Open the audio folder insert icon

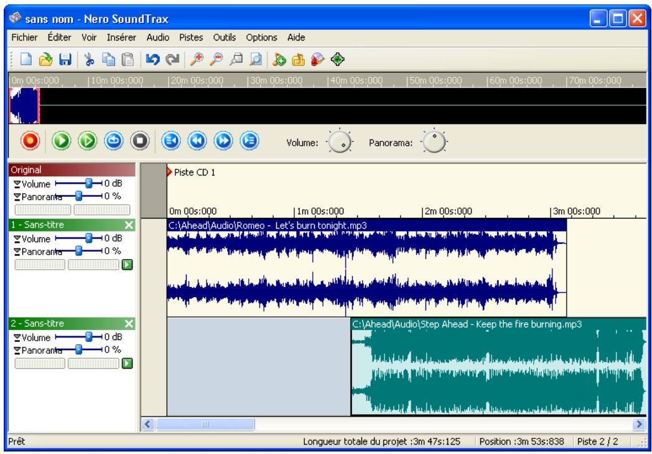pos(298,60)
